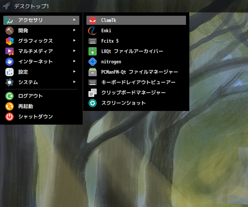The width and height of the screenshot is (248, 207).
Task: Open the 設定 menu category
Action: [41, 72]
